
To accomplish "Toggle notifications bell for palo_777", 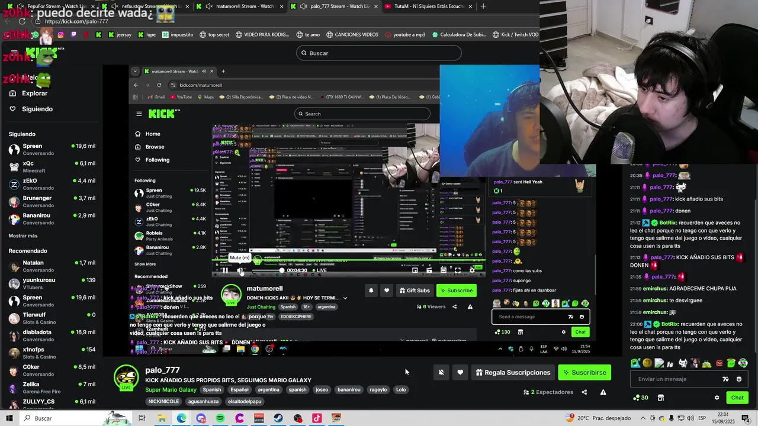I will (x=441, y=373).
